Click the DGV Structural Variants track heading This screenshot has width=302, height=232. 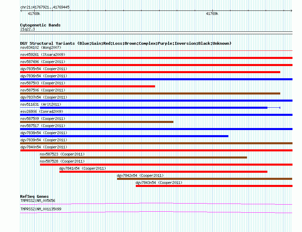(126, 43)
